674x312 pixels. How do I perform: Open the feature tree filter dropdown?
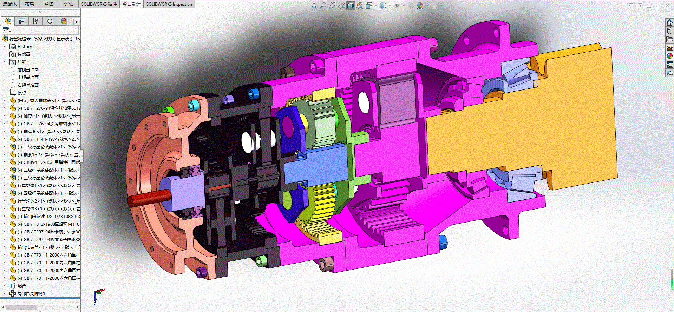coord(6,31)
